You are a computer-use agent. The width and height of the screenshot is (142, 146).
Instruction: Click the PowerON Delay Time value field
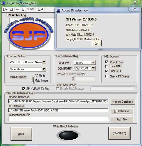[84, 79]
